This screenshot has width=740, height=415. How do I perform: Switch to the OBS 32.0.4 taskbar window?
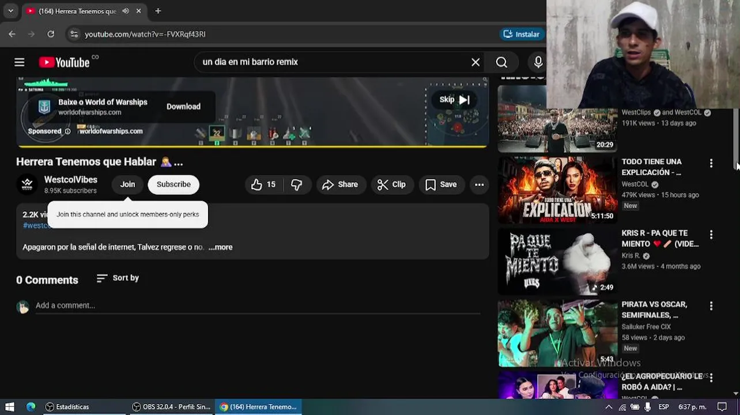tap(171, 407)
